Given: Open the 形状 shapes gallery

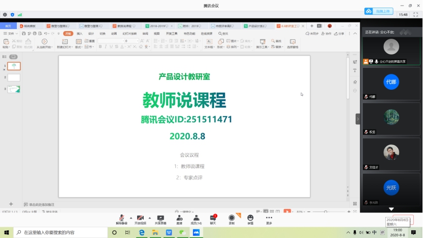Looking at the screenshot, I should 220,43.
